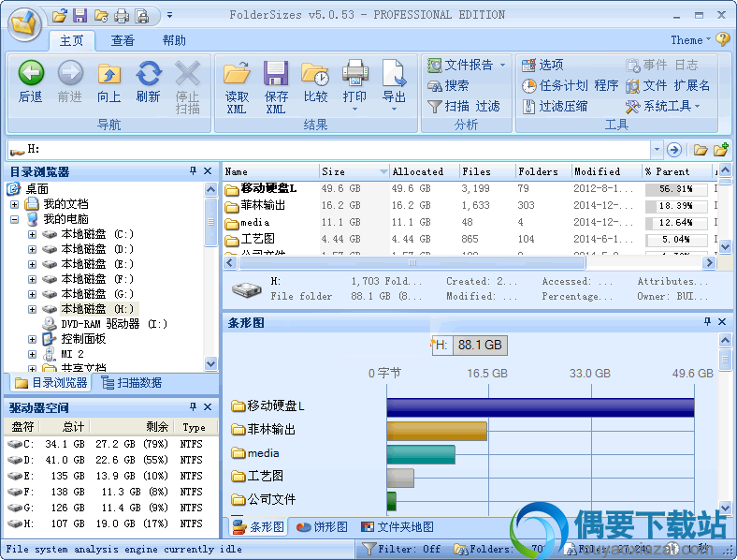The height and width of the screenshot is (560, 737).
Task: Click the browse folder icon beside path bar
Action: [x=701, y=150]
